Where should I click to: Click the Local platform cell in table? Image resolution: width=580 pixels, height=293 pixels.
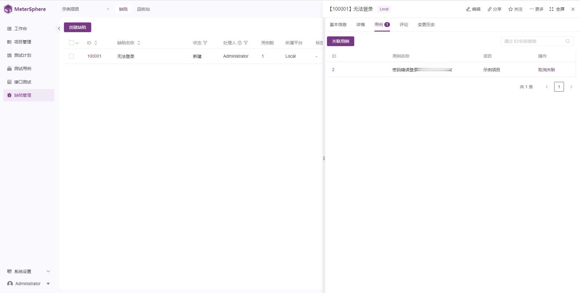291,56
